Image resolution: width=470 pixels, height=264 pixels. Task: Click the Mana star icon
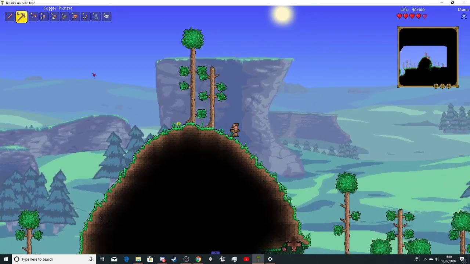click(464, 16)
